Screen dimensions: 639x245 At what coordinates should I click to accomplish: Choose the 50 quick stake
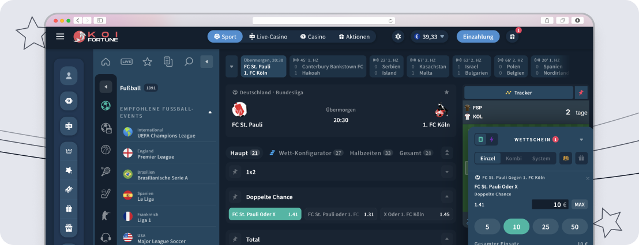tap(574, 227)
